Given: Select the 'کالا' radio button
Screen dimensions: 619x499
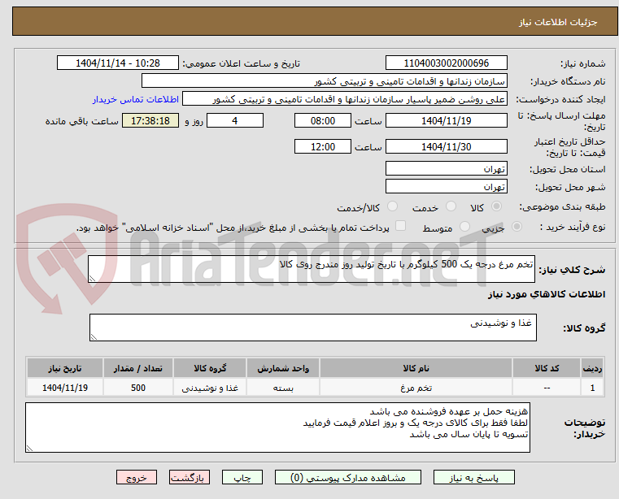Looking at the screenshot, I should tap(496, 206).
